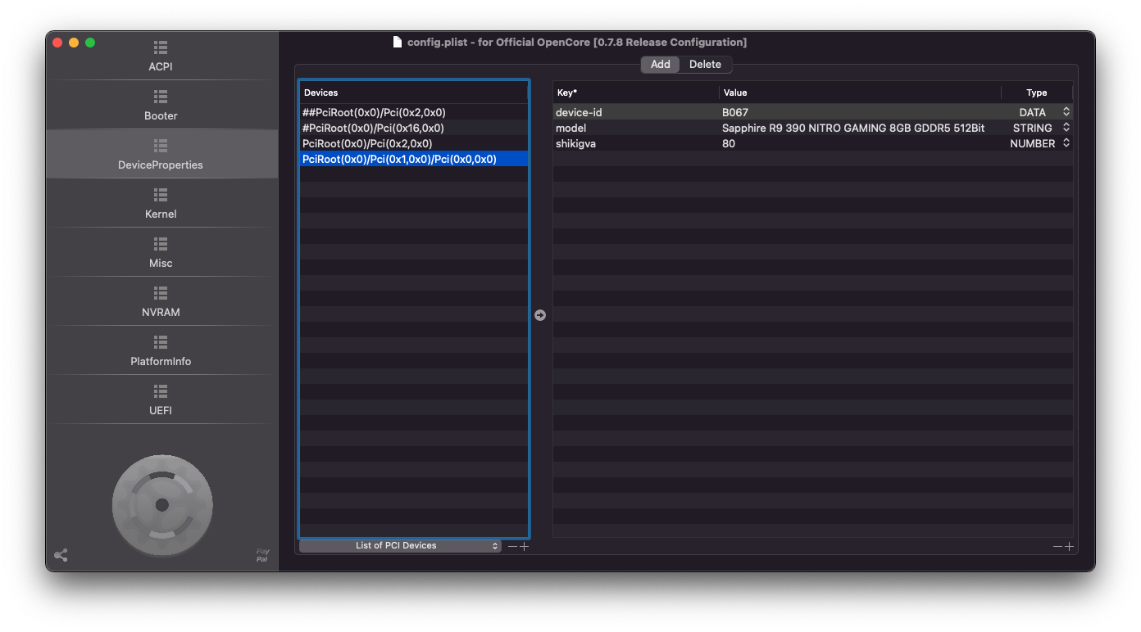This screenshot has height=632, width=1141.
Task: Select #PciRoot(0x0)/Pci(0x16,0x0) device entry
Action: point(373,128)
